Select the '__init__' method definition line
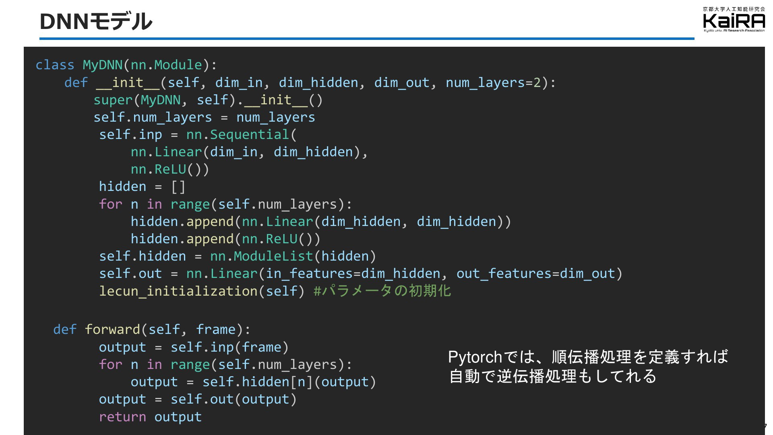The image size is (773, 435). pos(310,83)
